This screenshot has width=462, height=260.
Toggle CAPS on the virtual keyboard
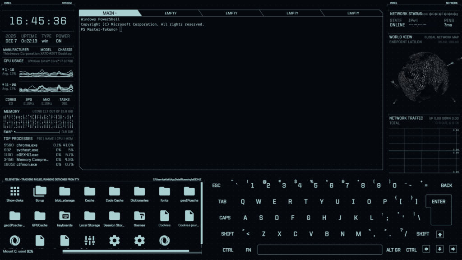click(x=225, y=218)
